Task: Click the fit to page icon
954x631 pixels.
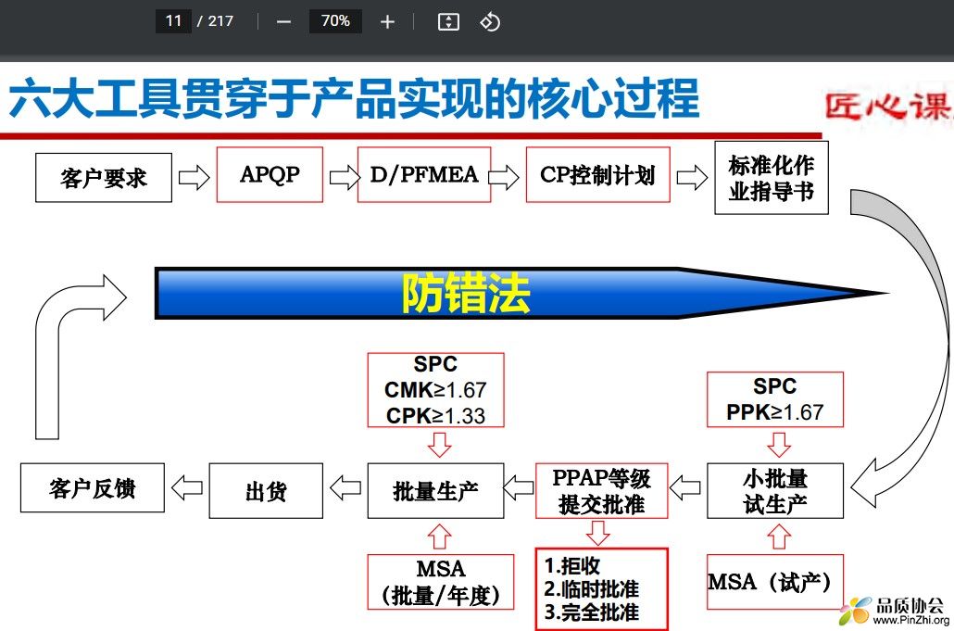Action: pos(448,22)
